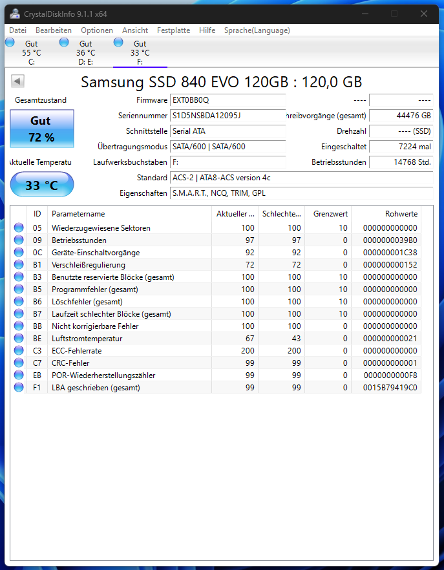
Task: Click status orb for ECC-Fehlerrate
Action: (19, 351)
